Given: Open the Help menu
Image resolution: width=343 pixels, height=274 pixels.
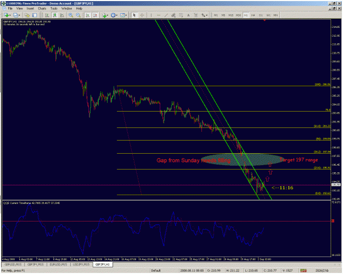Looking at the screenshot, I should pyautogui.click(x=79, y=9).
